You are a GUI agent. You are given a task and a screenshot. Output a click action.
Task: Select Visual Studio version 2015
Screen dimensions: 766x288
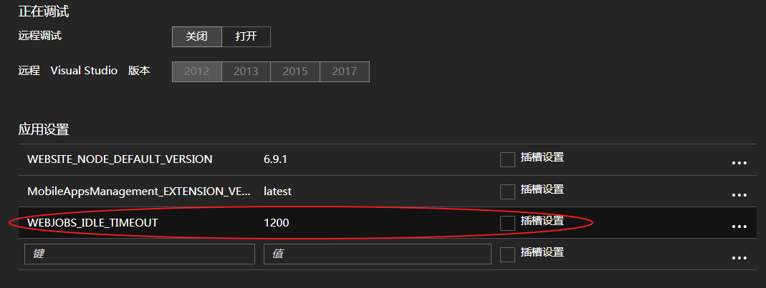coord(295,71)
